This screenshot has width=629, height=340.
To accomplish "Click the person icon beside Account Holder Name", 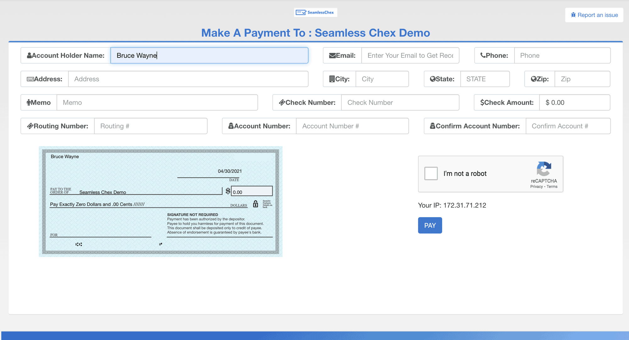I will point(29,56).
